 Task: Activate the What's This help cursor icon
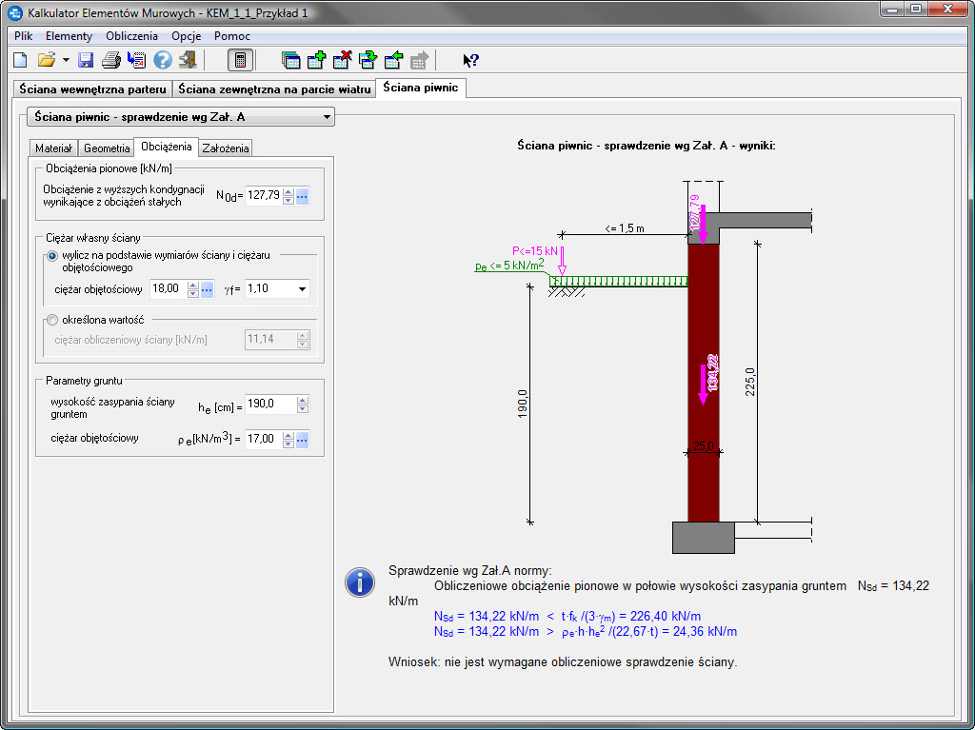pyautogui.click(x=470, y=60)
